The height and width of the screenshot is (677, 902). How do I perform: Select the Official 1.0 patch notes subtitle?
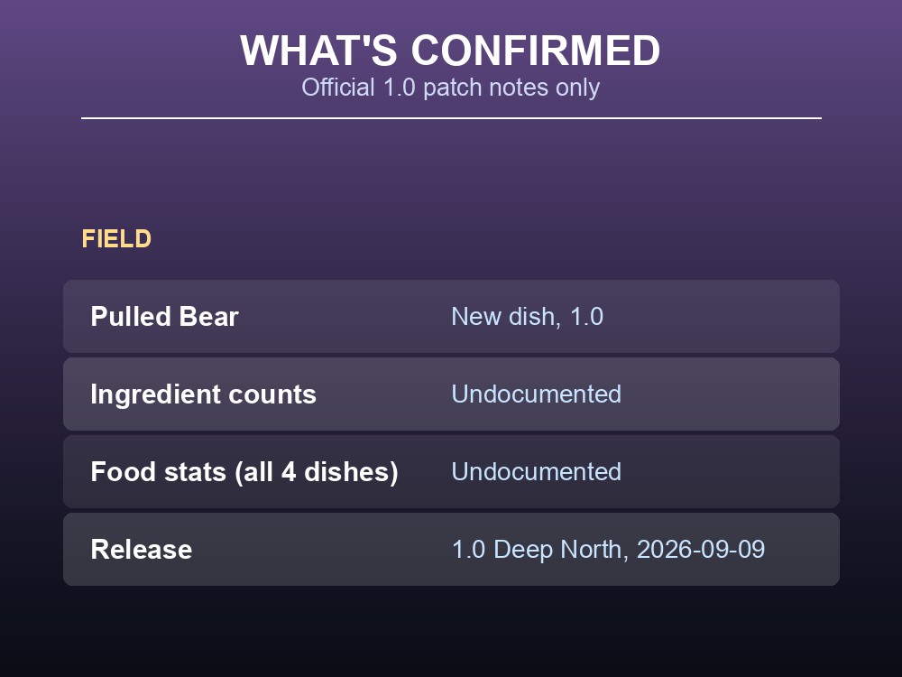[450, 88]
